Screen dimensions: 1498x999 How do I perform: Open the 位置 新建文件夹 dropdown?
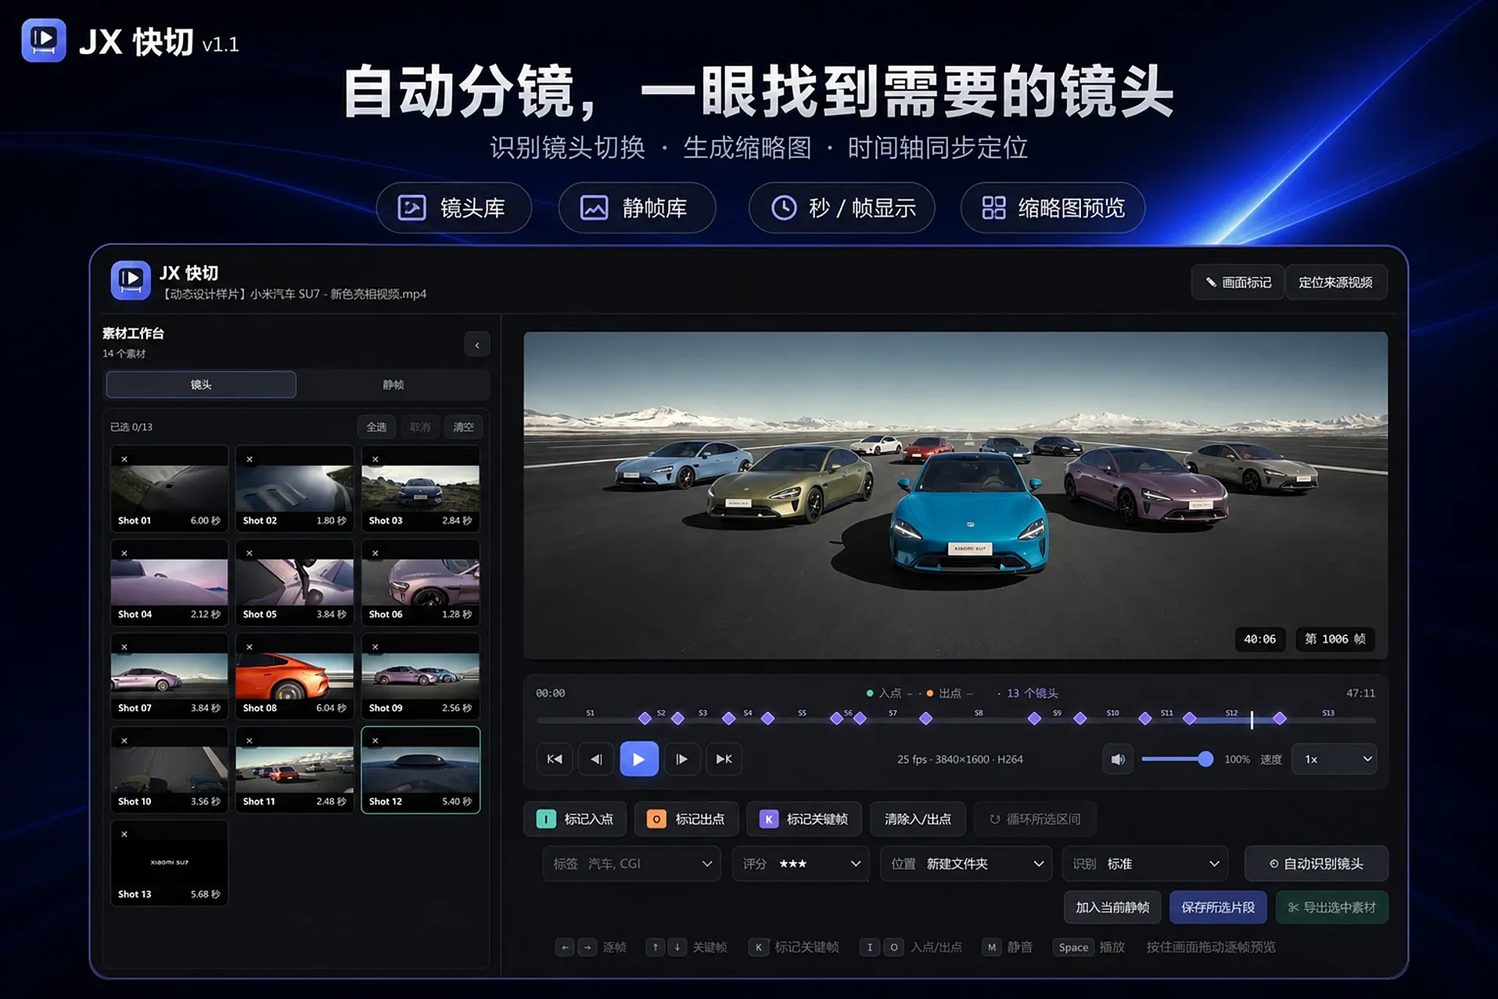tap(966, 864)
